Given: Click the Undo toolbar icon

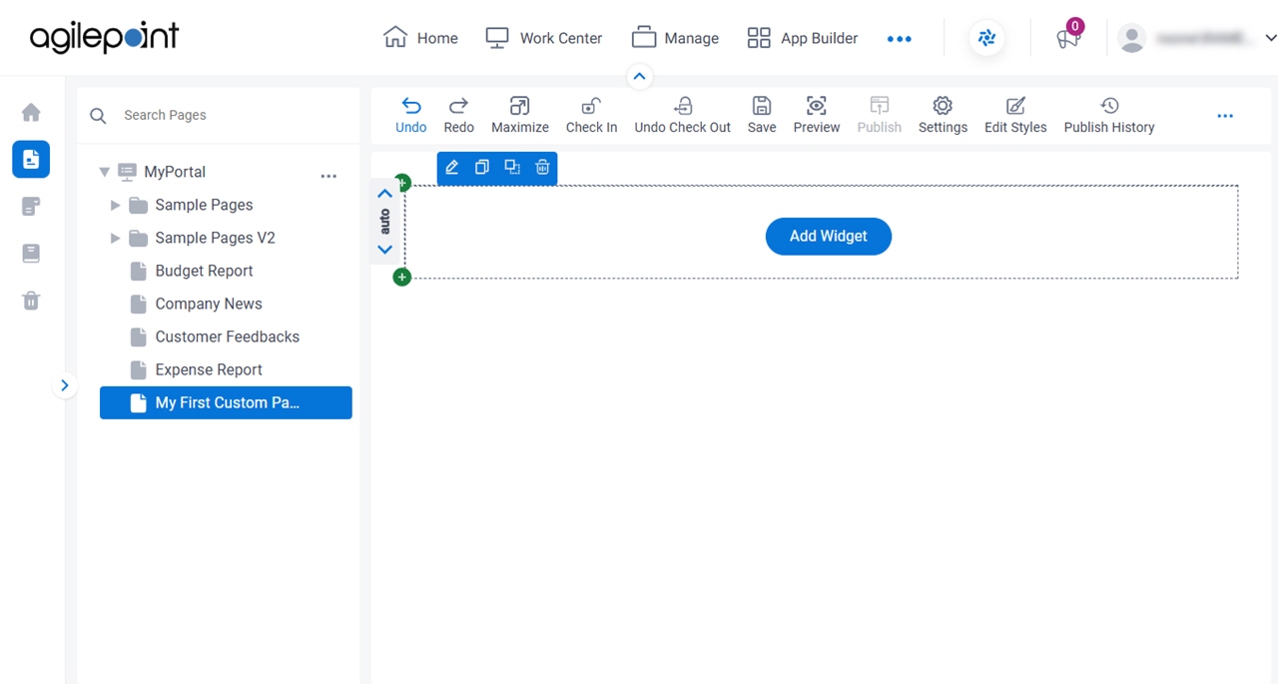Looking at the screenshot, I should (x=410, y=106).
